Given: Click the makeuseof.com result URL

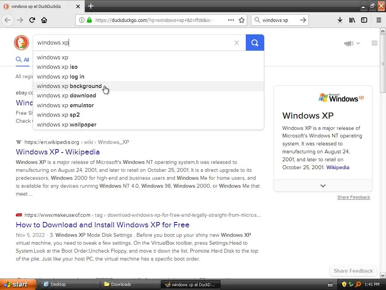Looking at the screenshot, I should click(x=142, y=215).
